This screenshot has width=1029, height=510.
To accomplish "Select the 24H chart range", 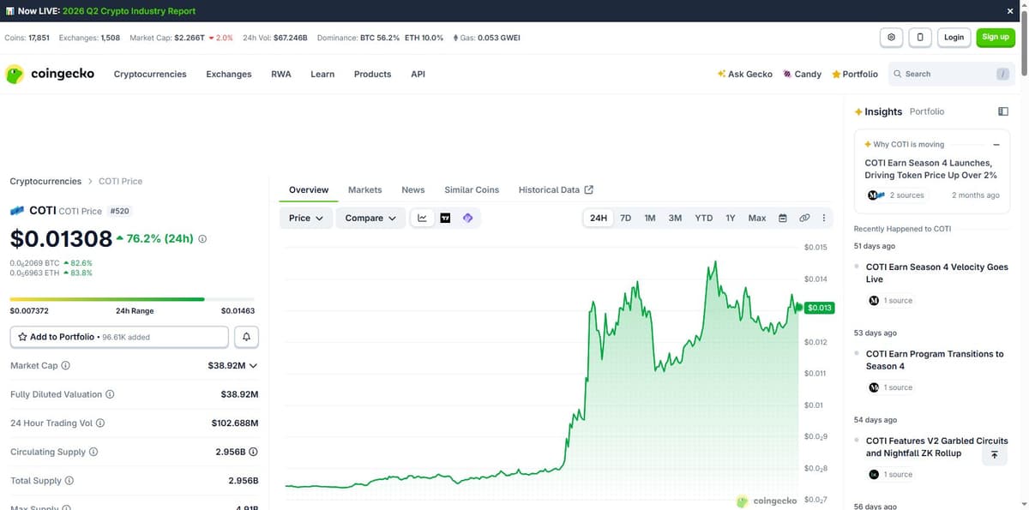I will (x=599, y=218).
